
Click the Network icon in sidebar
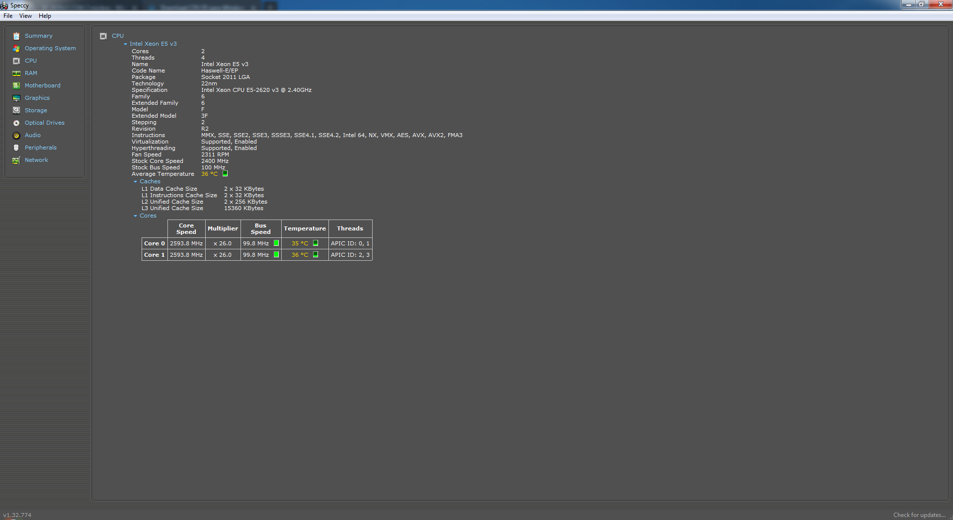(x=16, y=160)
